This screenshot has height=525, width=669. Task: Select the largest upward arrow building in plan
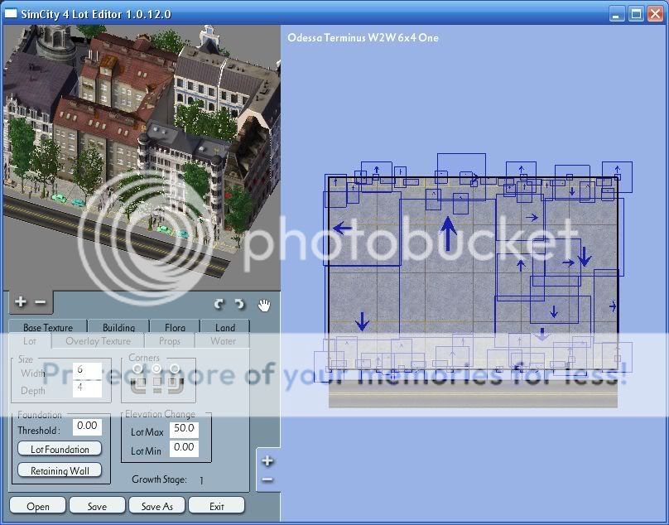pos(448,234)
